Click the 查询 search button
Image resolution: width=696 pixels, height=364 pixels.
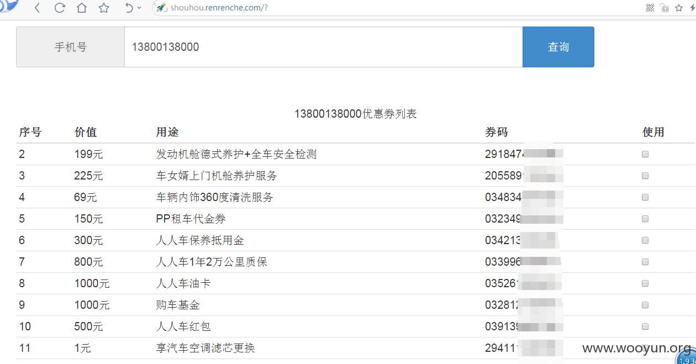click(558, 47)
